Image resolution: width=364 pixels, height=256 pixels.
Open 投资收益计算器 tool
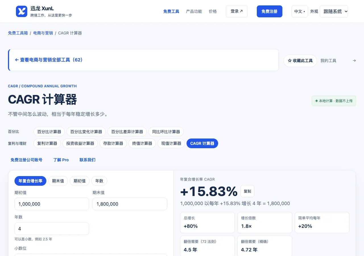pyautogui.click(x=80, y=143)
